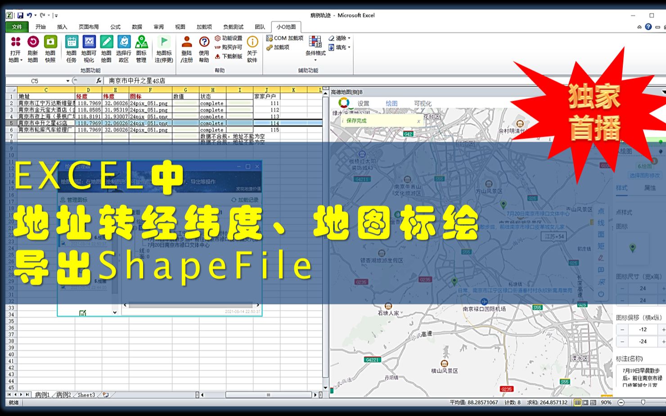Open 设置 tab in map pane

click(x=363, y=103)
